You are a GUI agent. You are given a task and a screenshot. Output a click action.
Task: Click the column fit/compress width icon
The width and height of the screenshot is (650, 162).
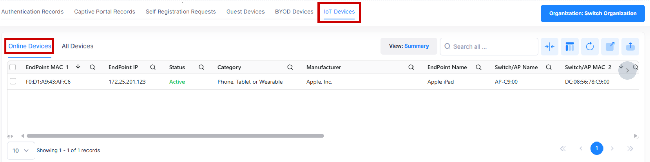[549, 46]
